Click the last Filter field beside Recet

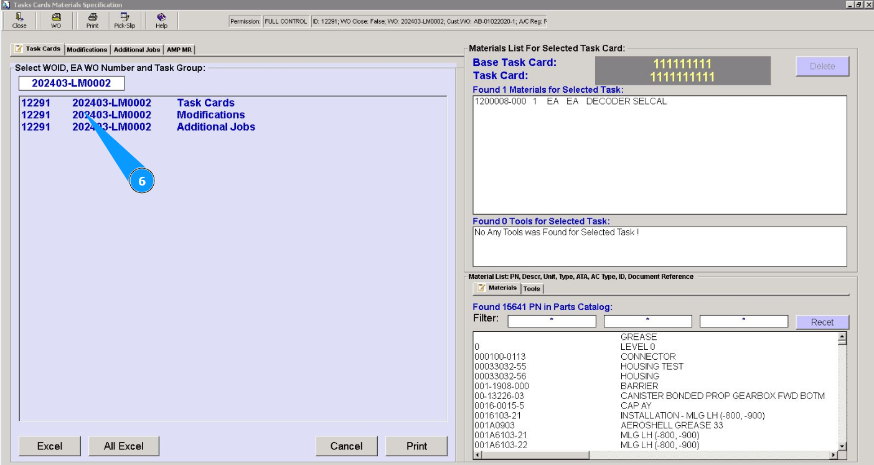pyautogui.click(x=744, y=321)
